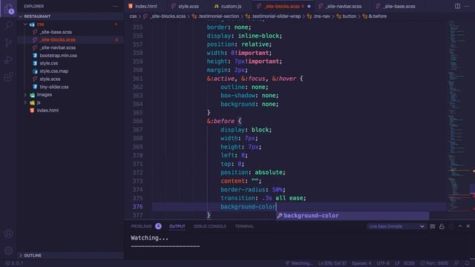Open _site-navbar.scss in Explorer

pyautogui.click(x=71, y=47)
